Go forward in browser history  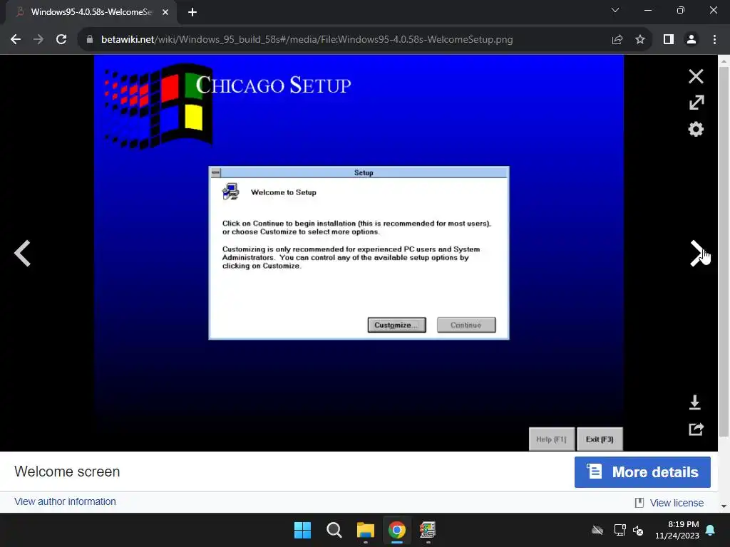pyautogui.click(x=38, y=40)
